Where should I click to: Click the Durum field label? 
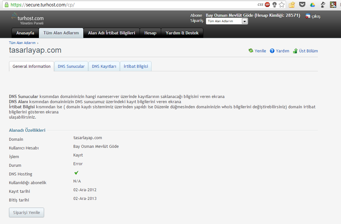[x=15, y=165]
